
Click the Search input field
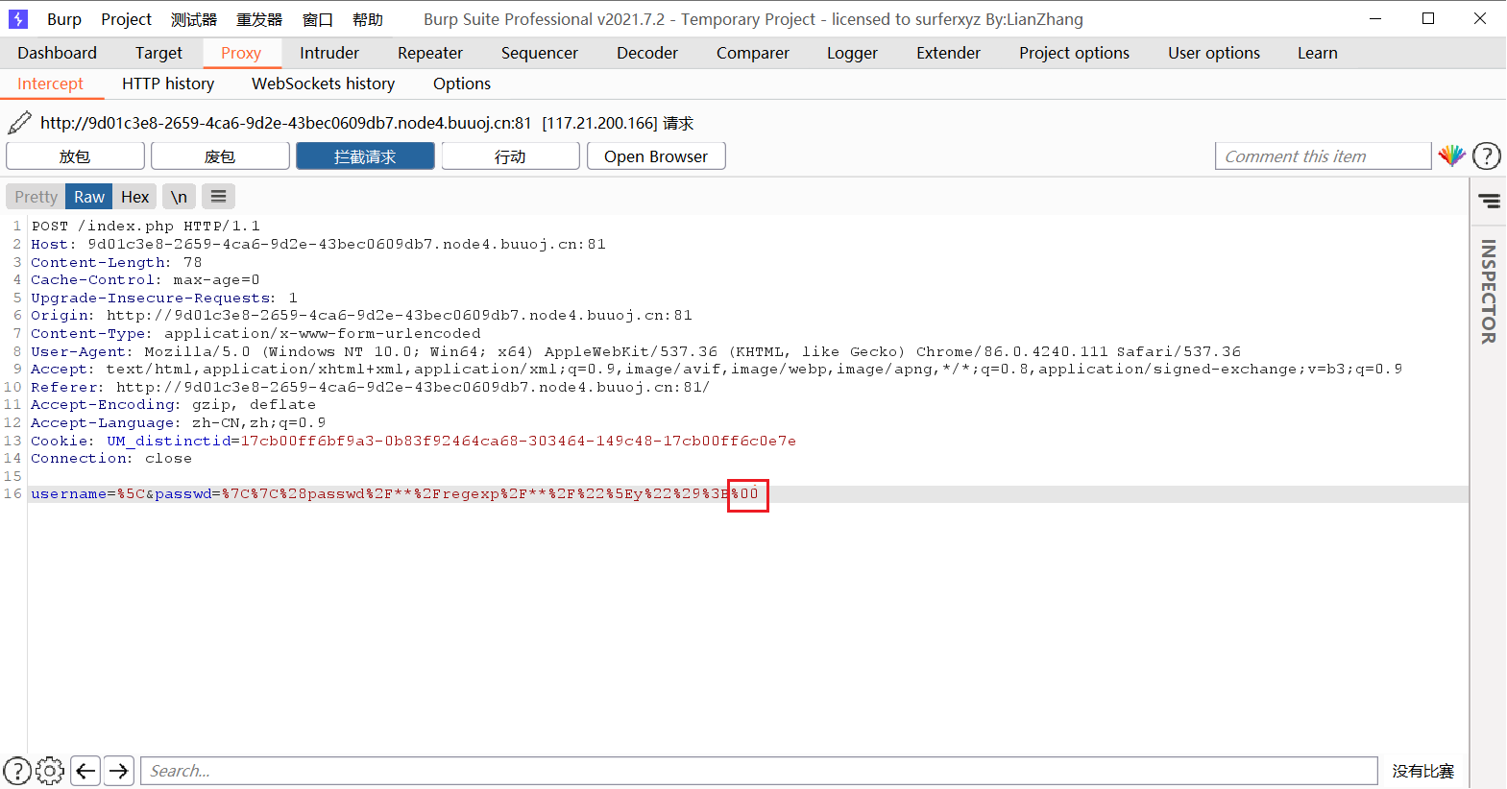coord(760,771)
